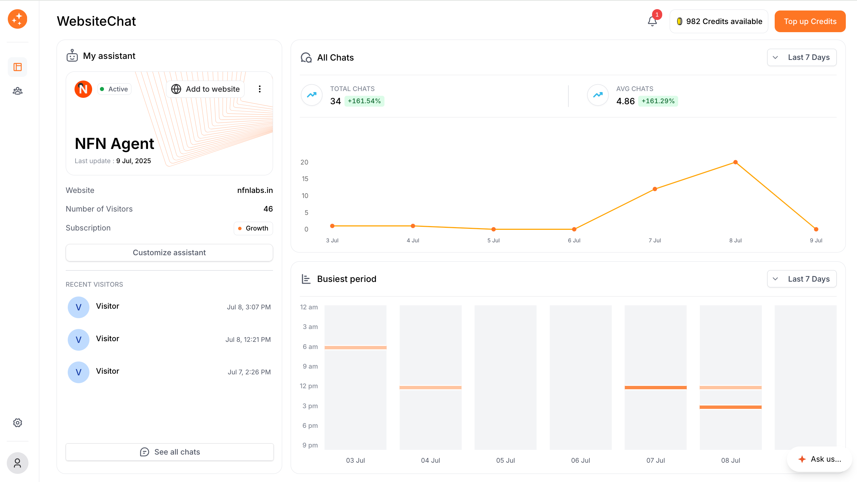Image resolution: width=857 pixels, height=482 pixels.
Task: Open the visitors group sidebar icon
Action: (x=18, y=91)
